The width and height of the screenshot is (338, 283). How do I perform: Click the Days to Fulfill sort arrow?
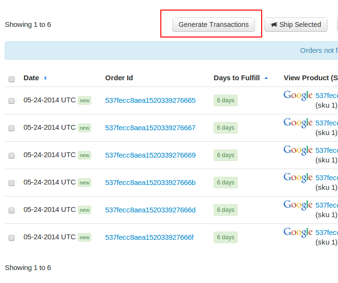(x=266, y=78)
